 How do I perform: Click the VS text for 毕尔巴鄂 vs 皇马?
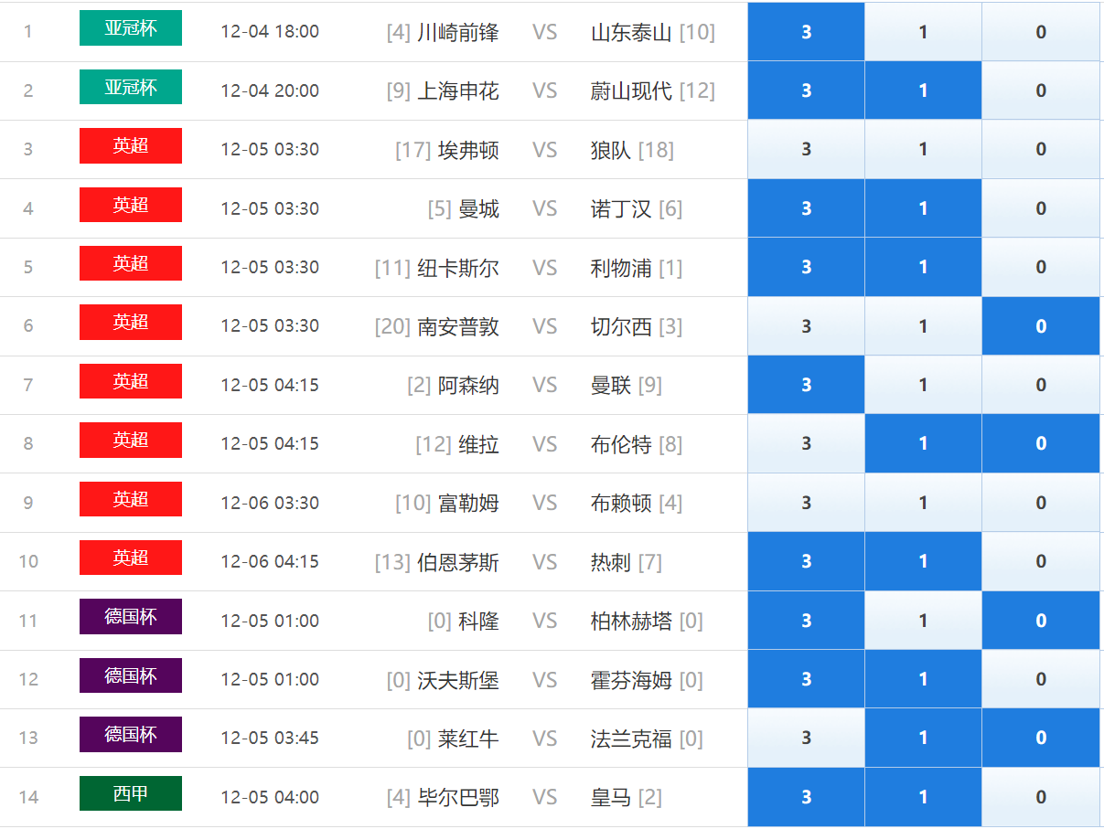544,798
